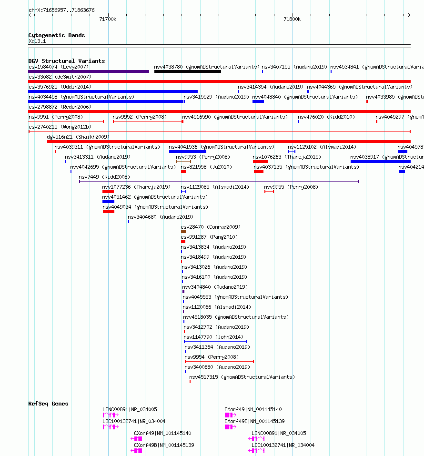Open nsv4516590 (gnomADStructuralVariants) label
Viewport: 424px width, 456px height.
click(x=235, y=117)
